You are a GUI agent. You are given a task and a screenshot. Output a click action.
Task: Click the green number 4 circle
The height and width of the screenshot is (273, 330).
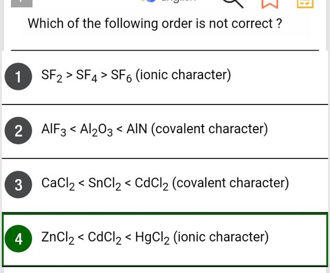tap(19, 239)
